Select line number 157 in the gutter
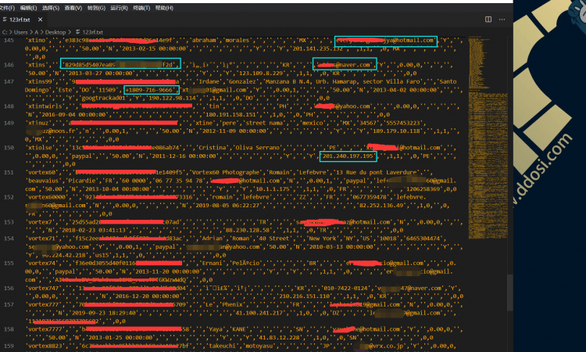The height and width of the screenshot is (352, 586). (x=9, y=304)
